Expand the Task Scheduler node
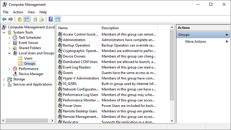Screen dimensions: 231x130 (x=9, y=38)
